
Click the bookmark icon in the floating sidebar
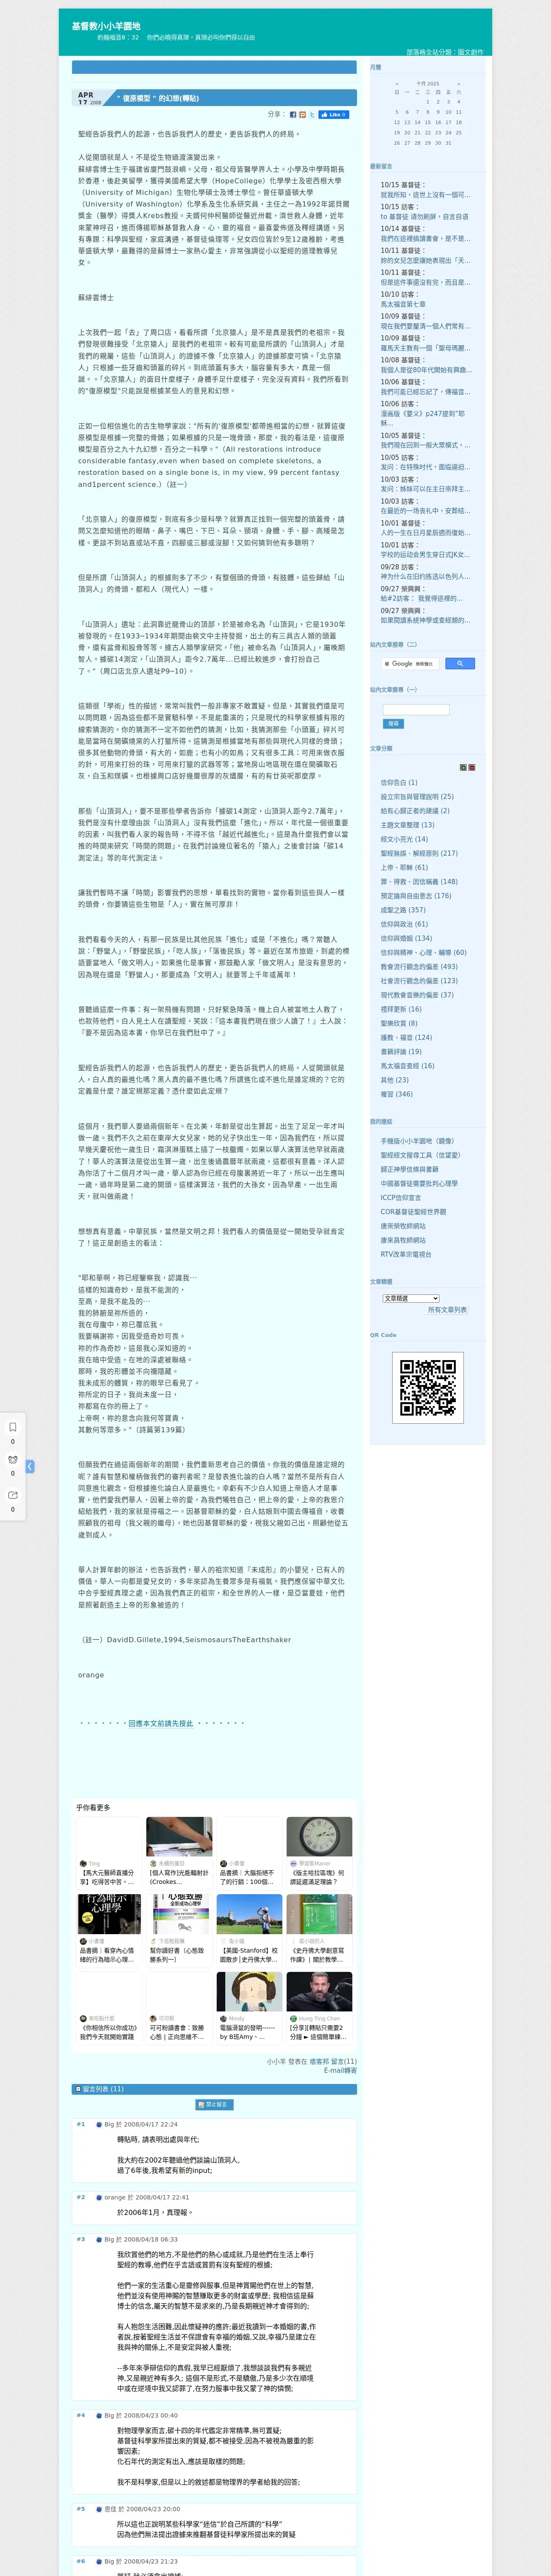click(x=13, y=1427)
